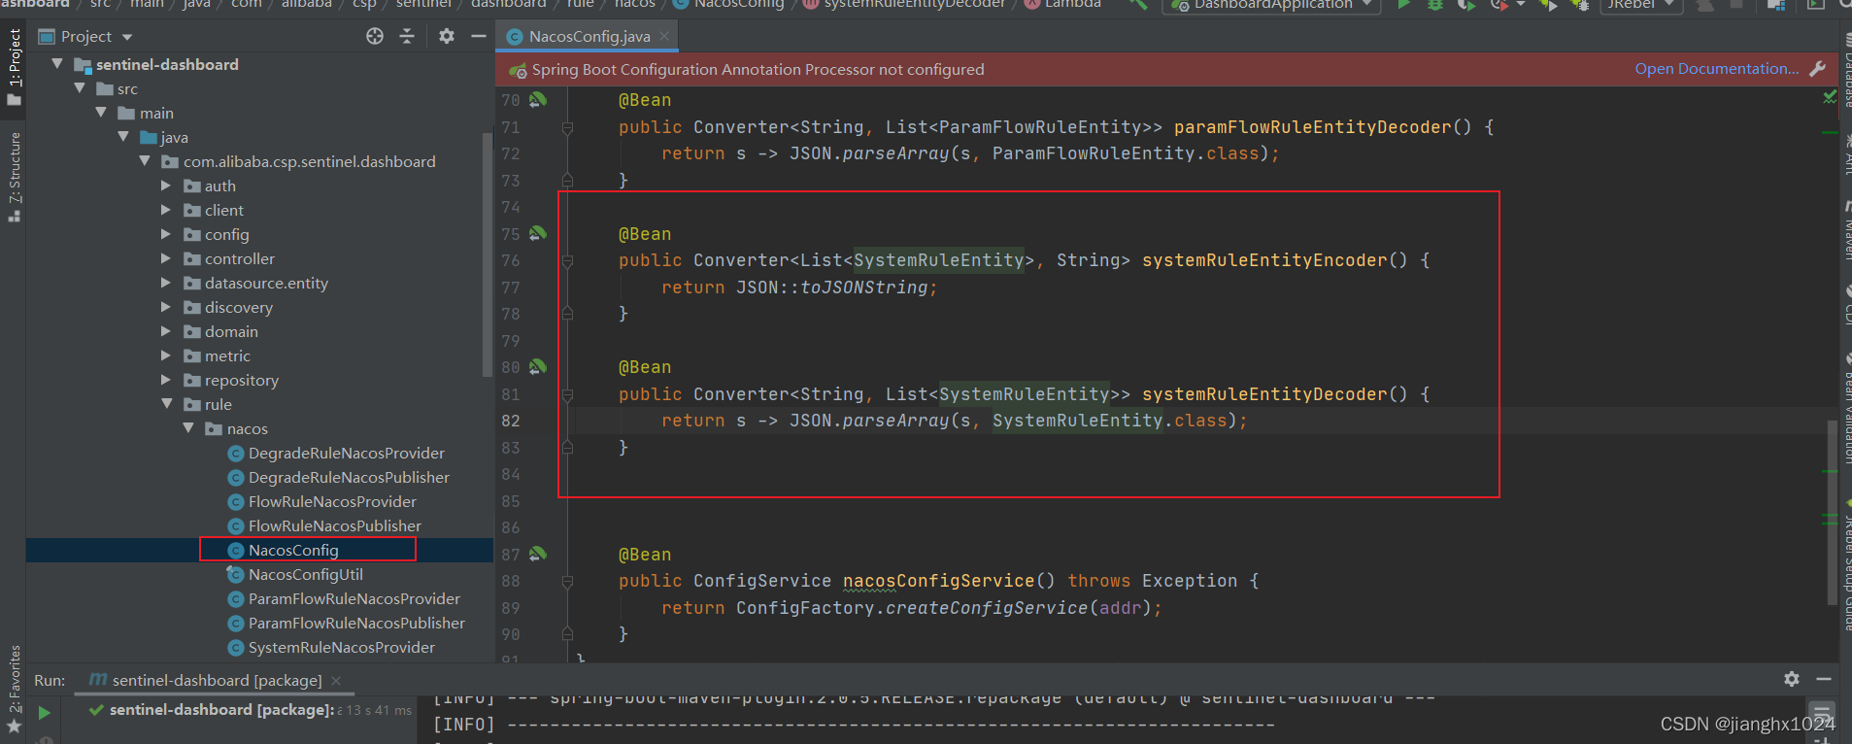Click the Open Documentation link
This screenshot has height=744, width=1852.
click(x=1716, y=69)
